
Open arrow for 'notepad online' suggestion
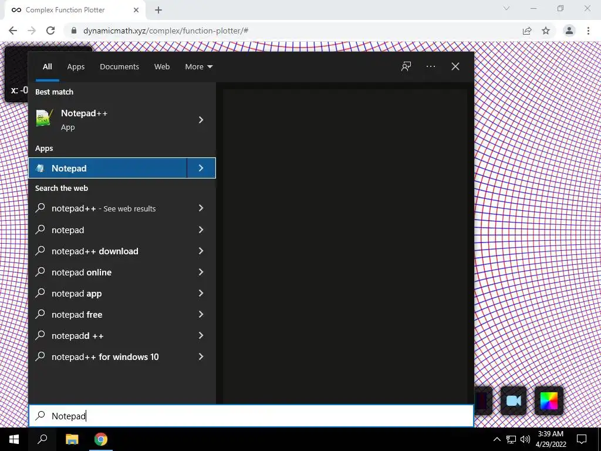point(201,272)
